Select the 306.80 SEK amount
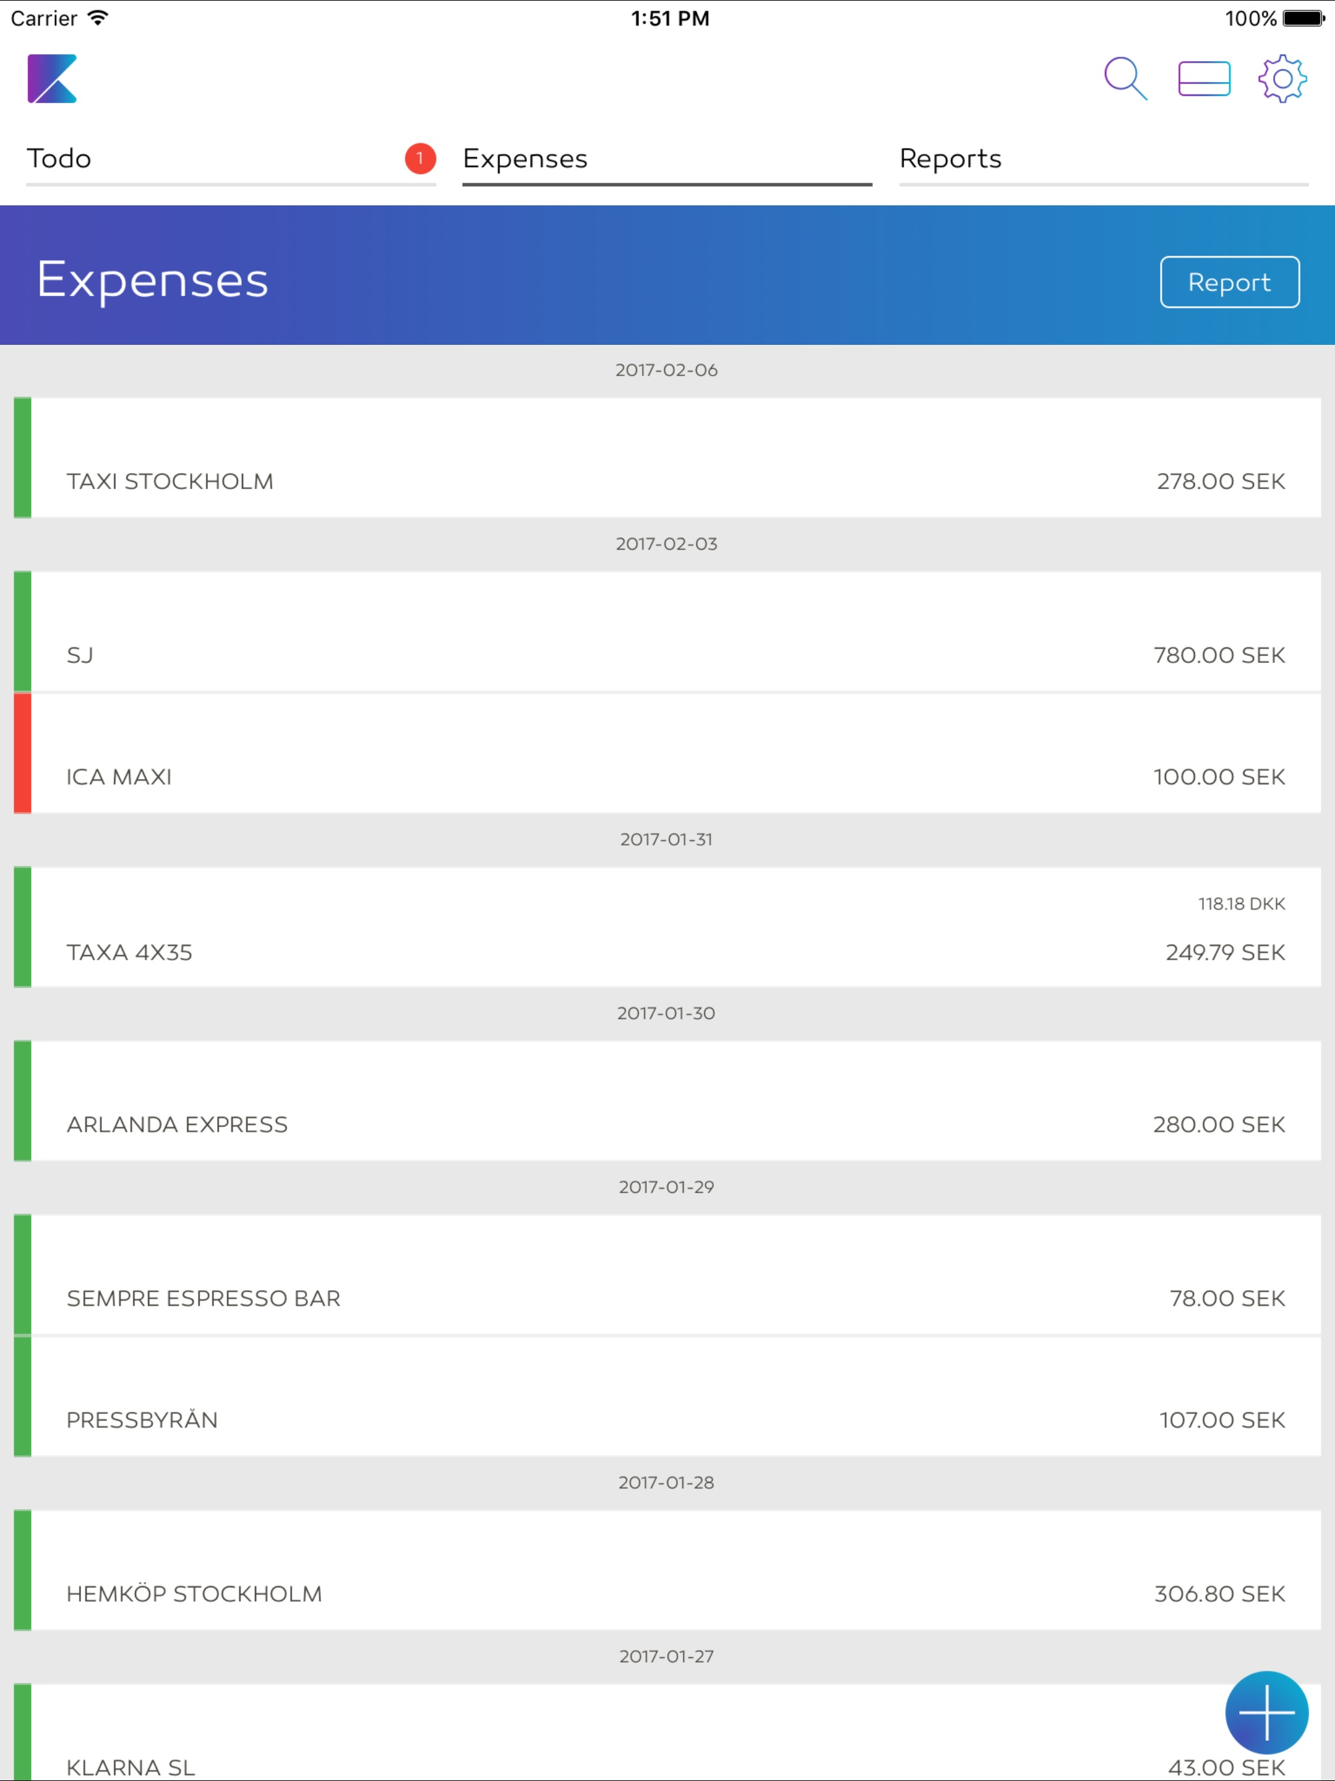 tap(1220, 1594)
